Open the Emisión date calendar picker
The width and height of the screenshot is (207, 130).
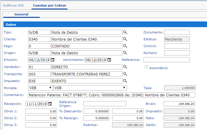coord(52,60)
